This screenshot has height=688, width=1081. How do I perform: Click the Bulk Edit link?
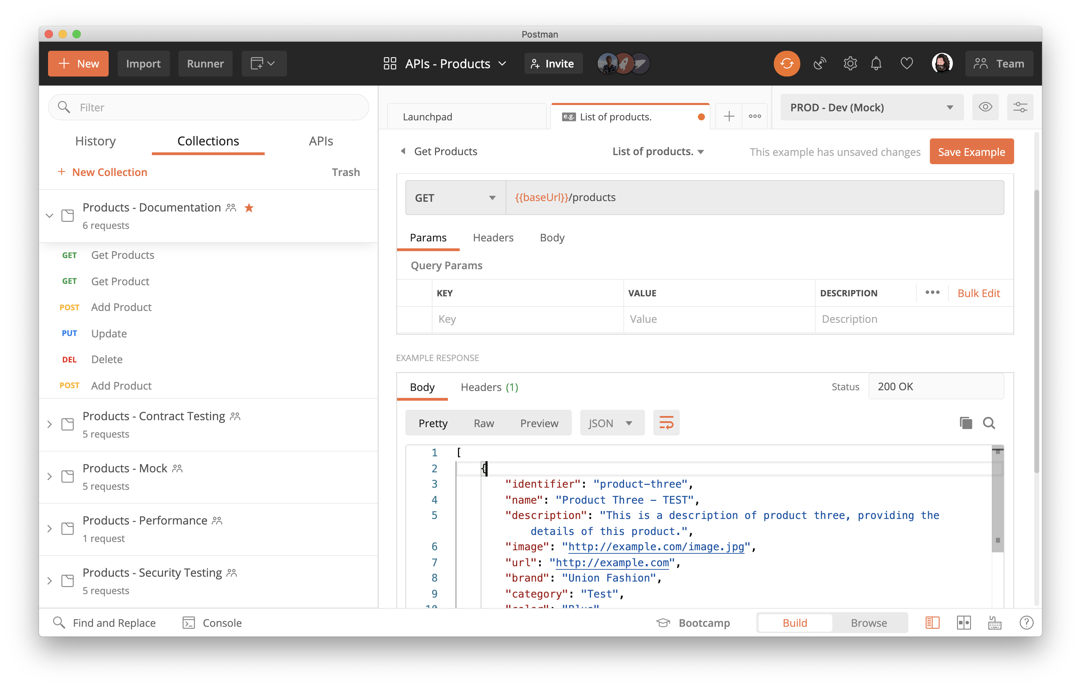979,293
